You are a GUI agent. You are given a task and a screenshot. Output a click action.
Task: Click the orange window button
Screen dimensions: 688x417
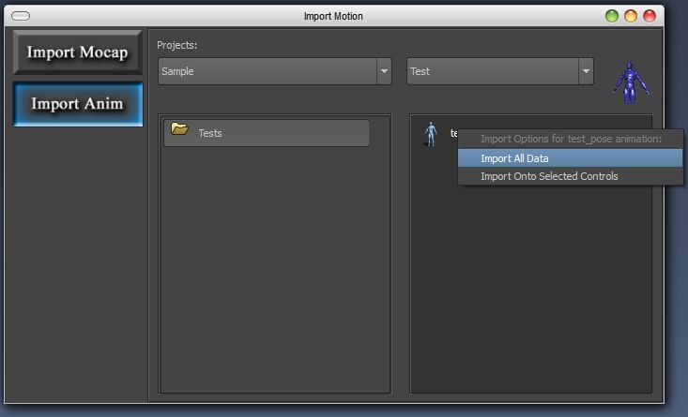point(631,16)
